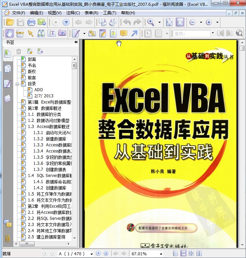Click the Fit Page icon
Viewport: 246px width, 258px height.
coord(169,22)
